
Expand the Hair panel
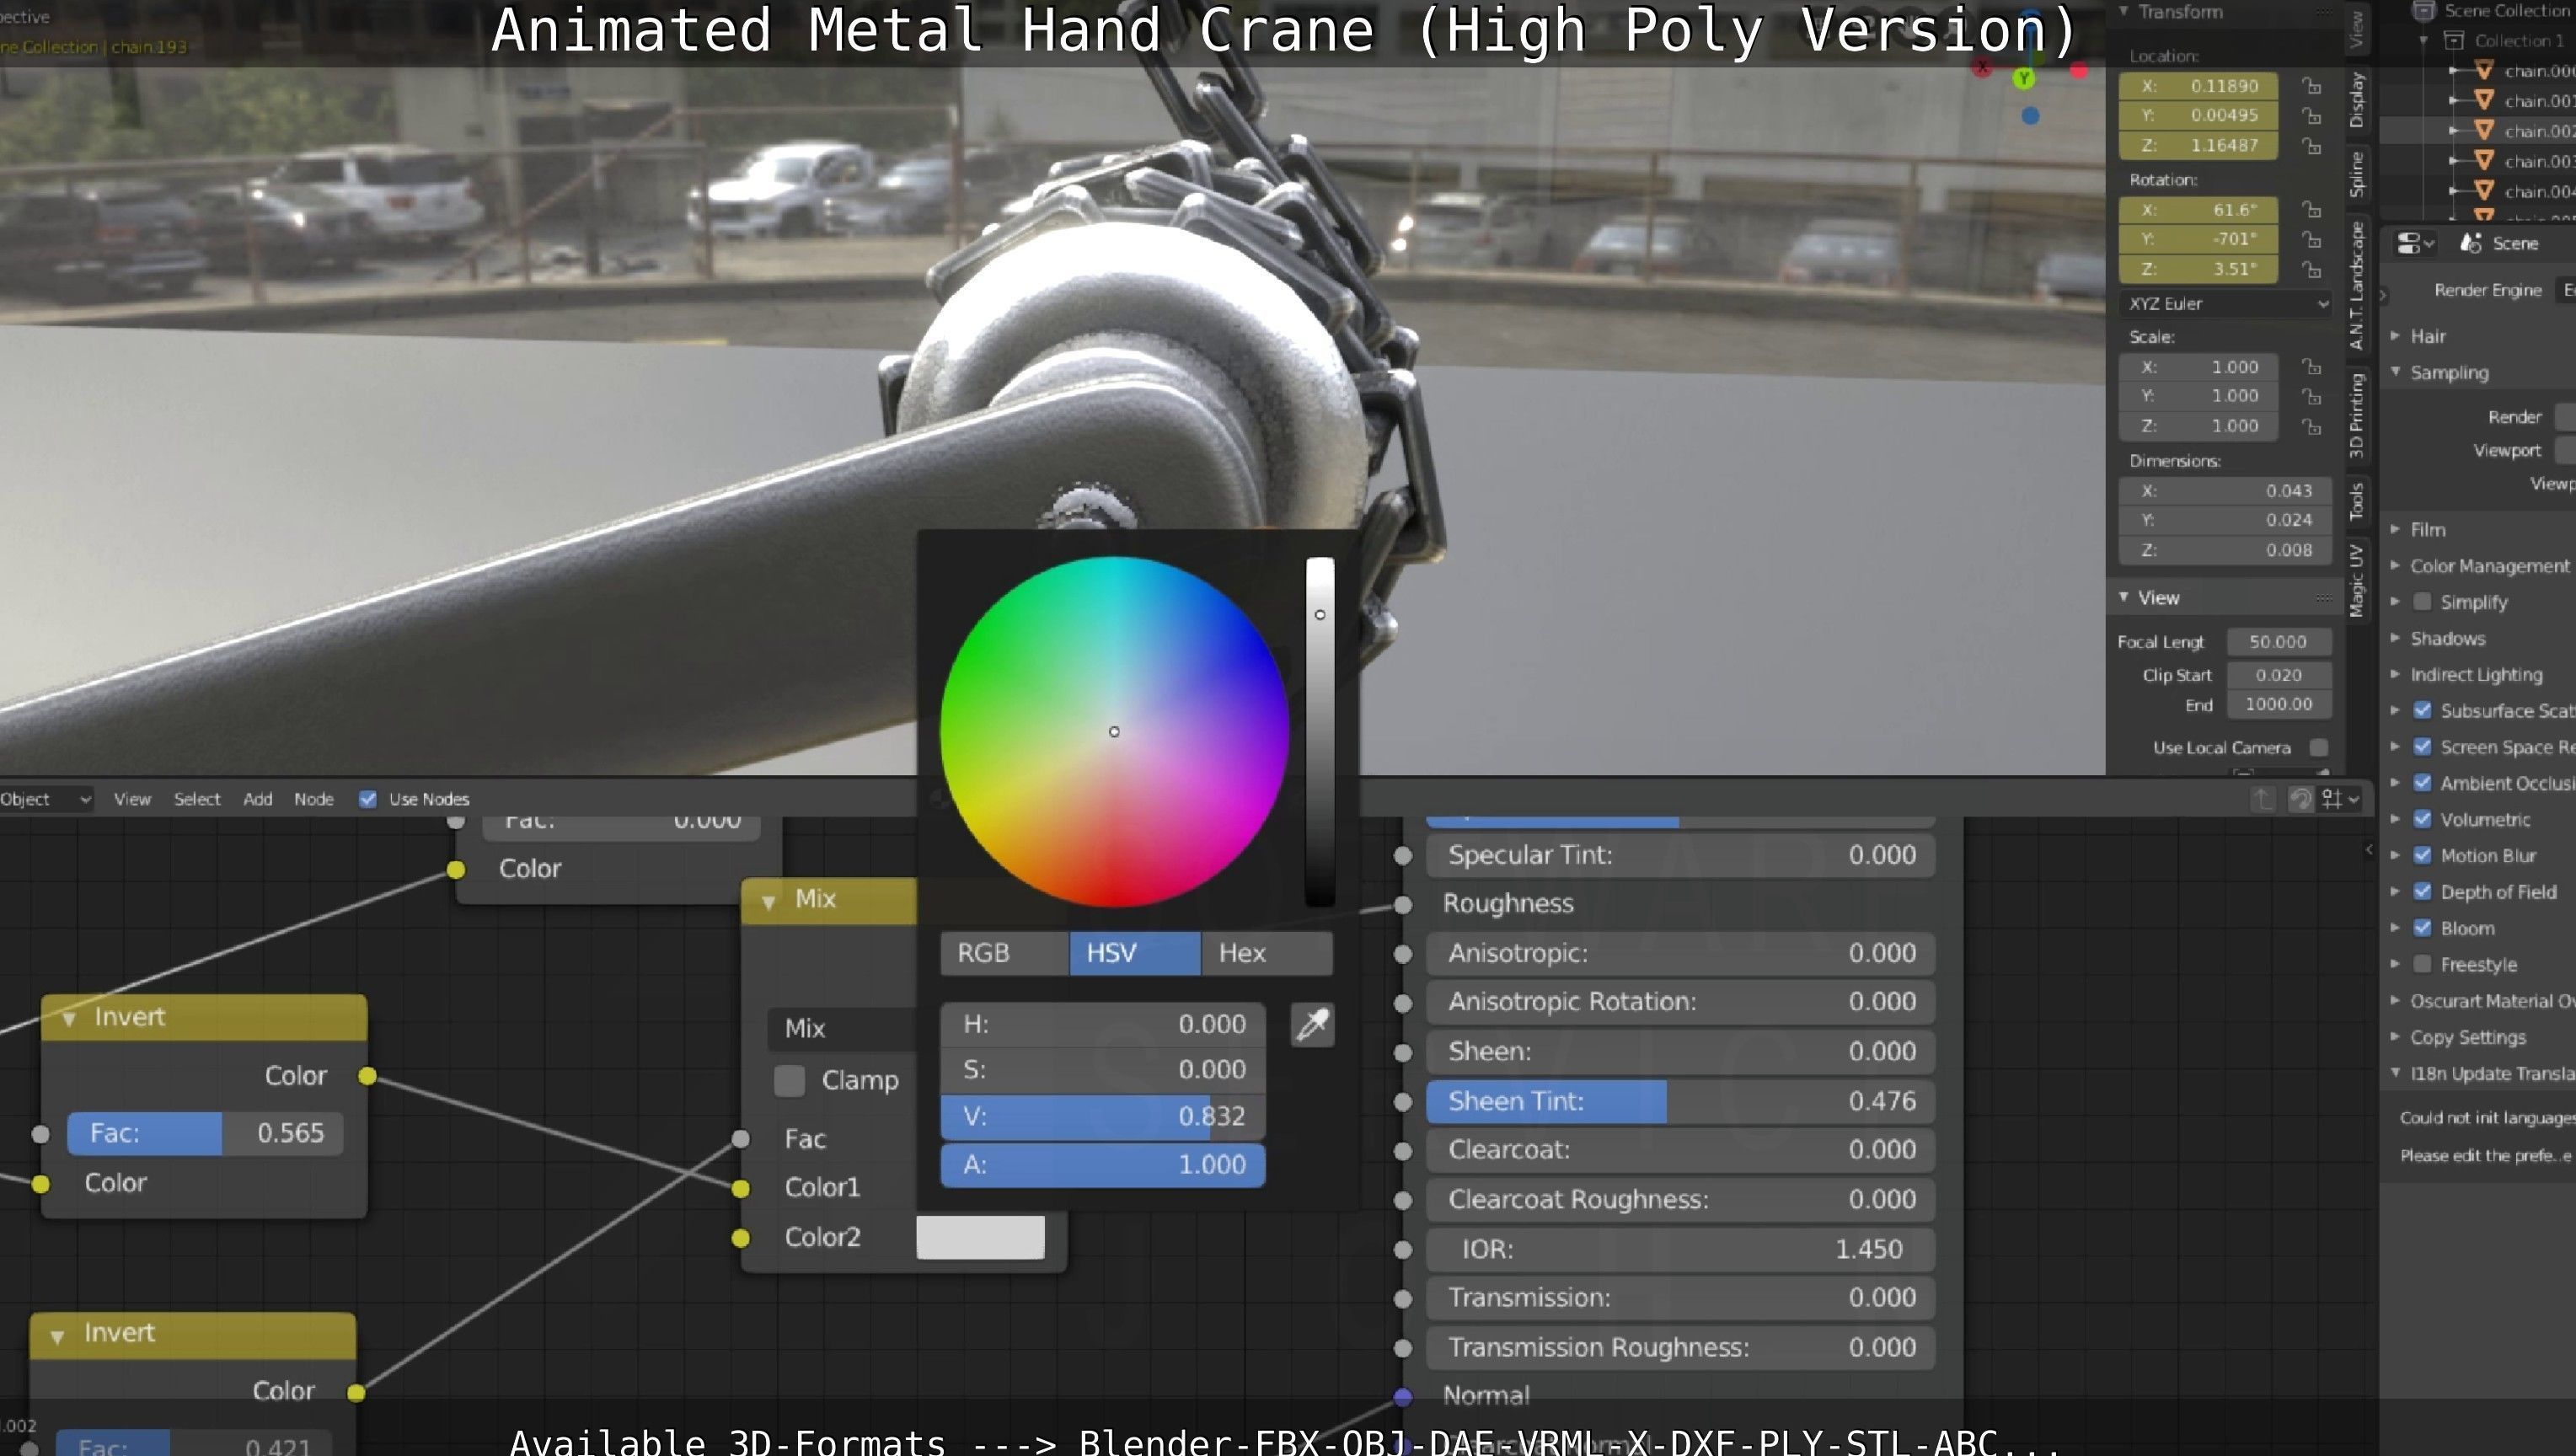(x=2395, y=336)
